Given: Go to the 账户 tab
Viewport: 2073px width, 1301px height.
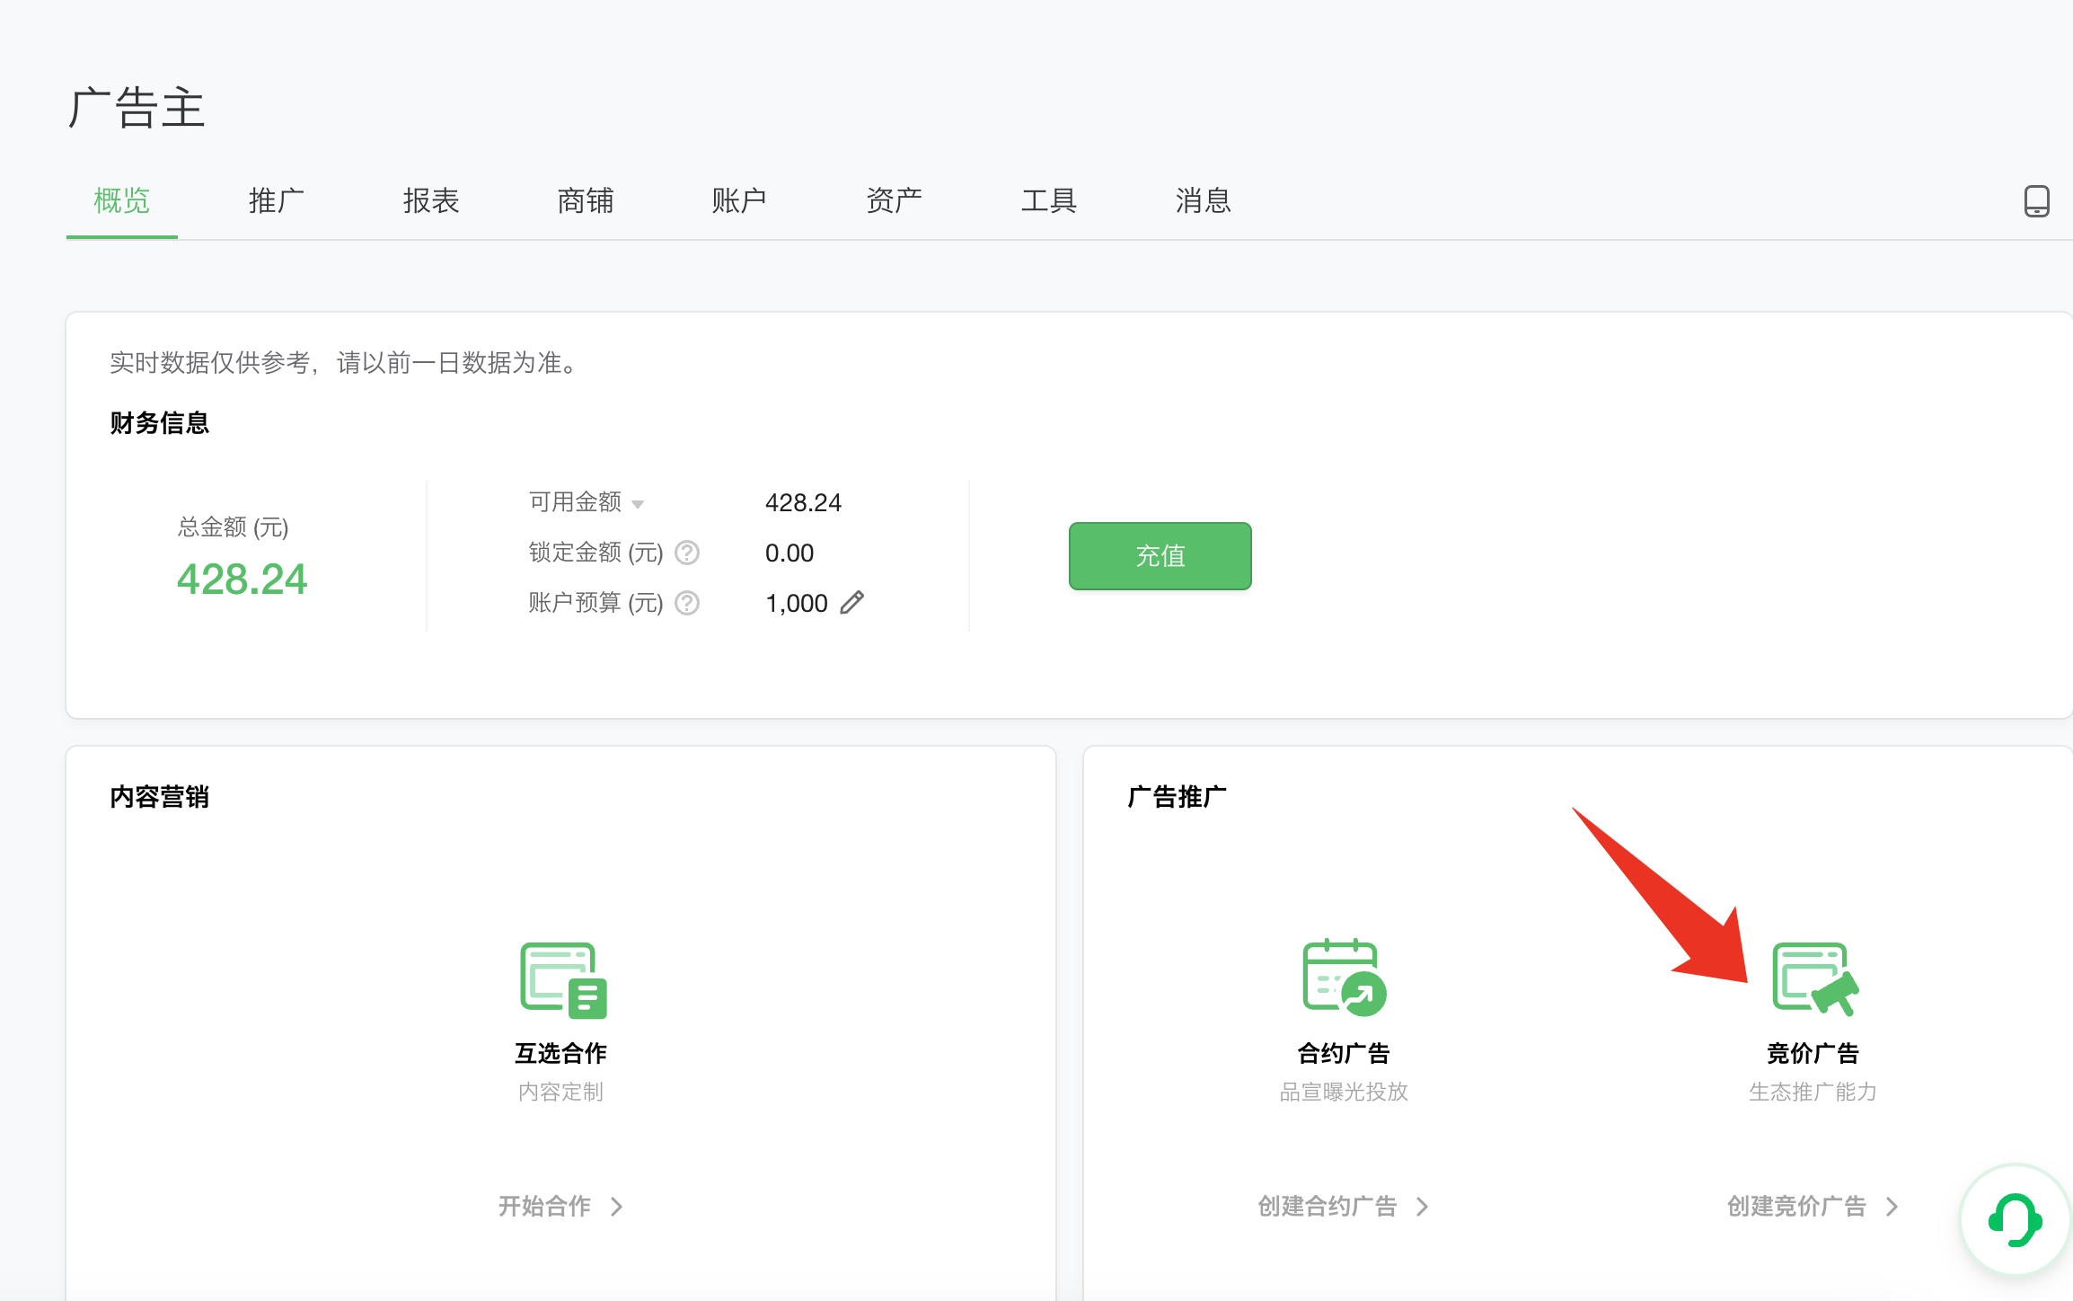Looking at the screenshot, I should [738, 200].
